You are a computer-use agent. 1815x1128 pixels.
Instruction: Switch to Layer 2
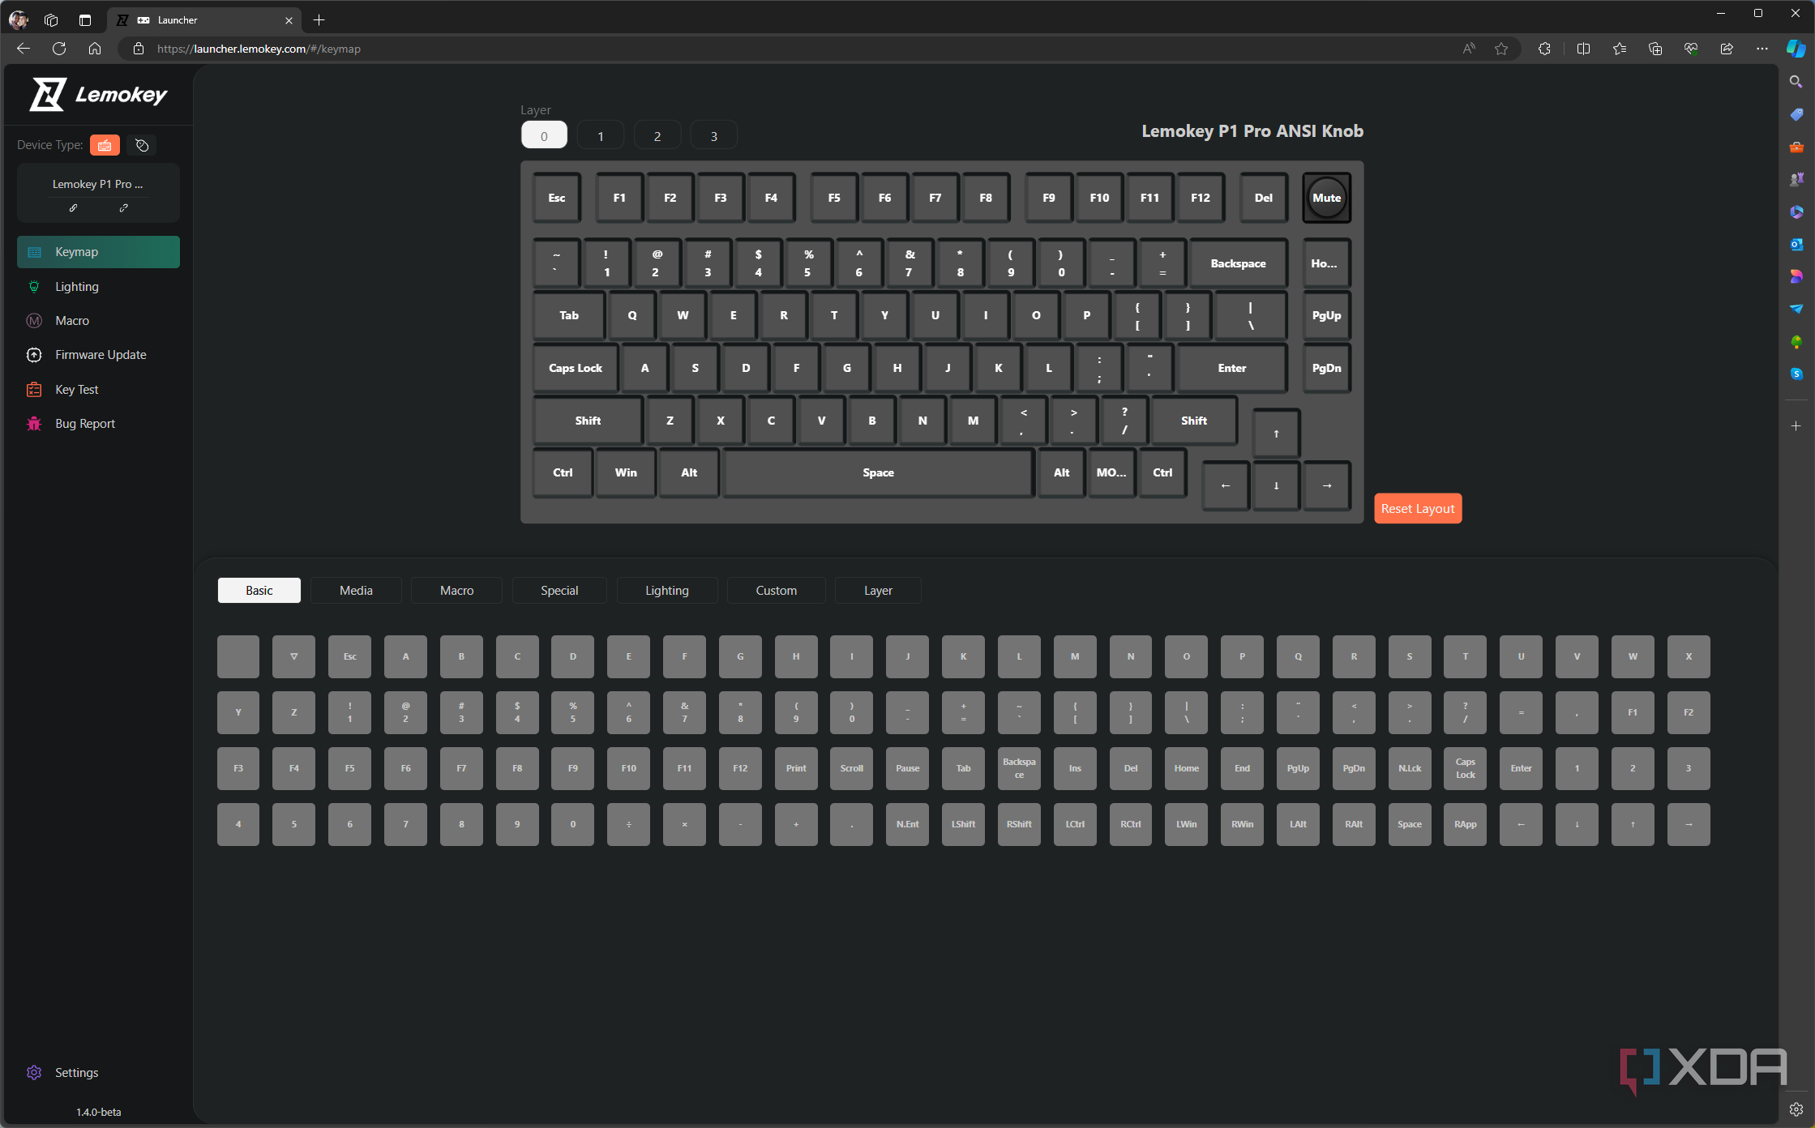point(657,135)
